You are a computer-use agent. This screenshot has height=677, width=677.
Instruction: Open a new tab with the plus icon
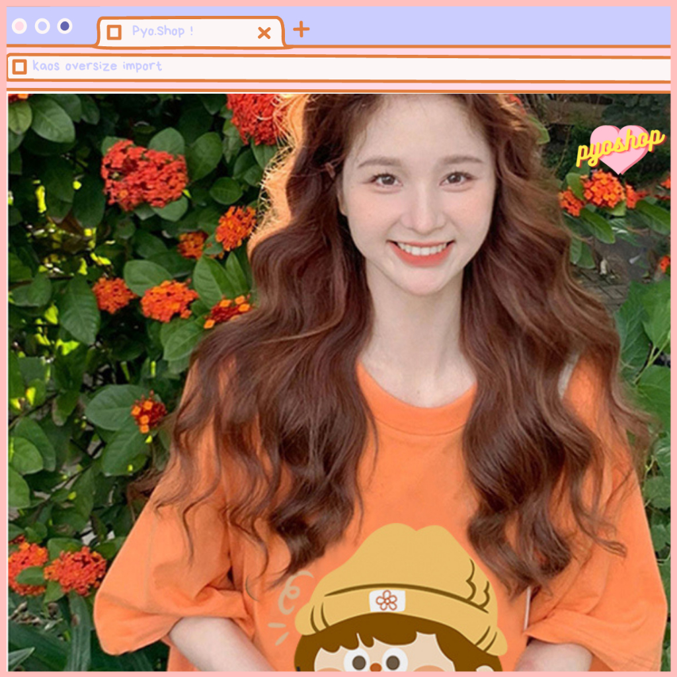coord(301,28)
